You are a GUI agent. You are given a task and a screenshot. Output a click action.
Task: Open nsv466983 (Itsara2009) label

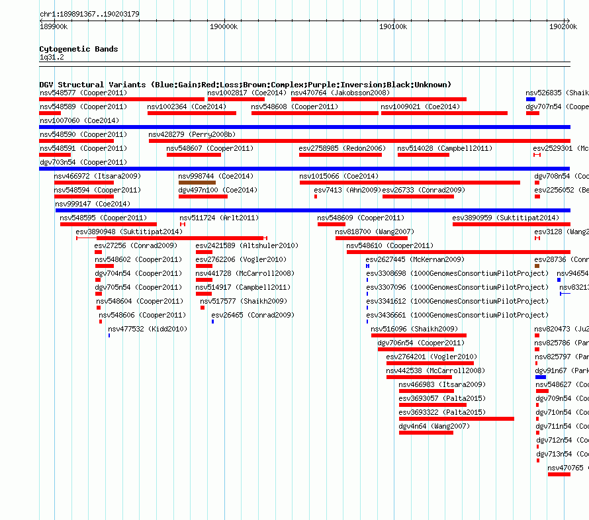(442, 384)
